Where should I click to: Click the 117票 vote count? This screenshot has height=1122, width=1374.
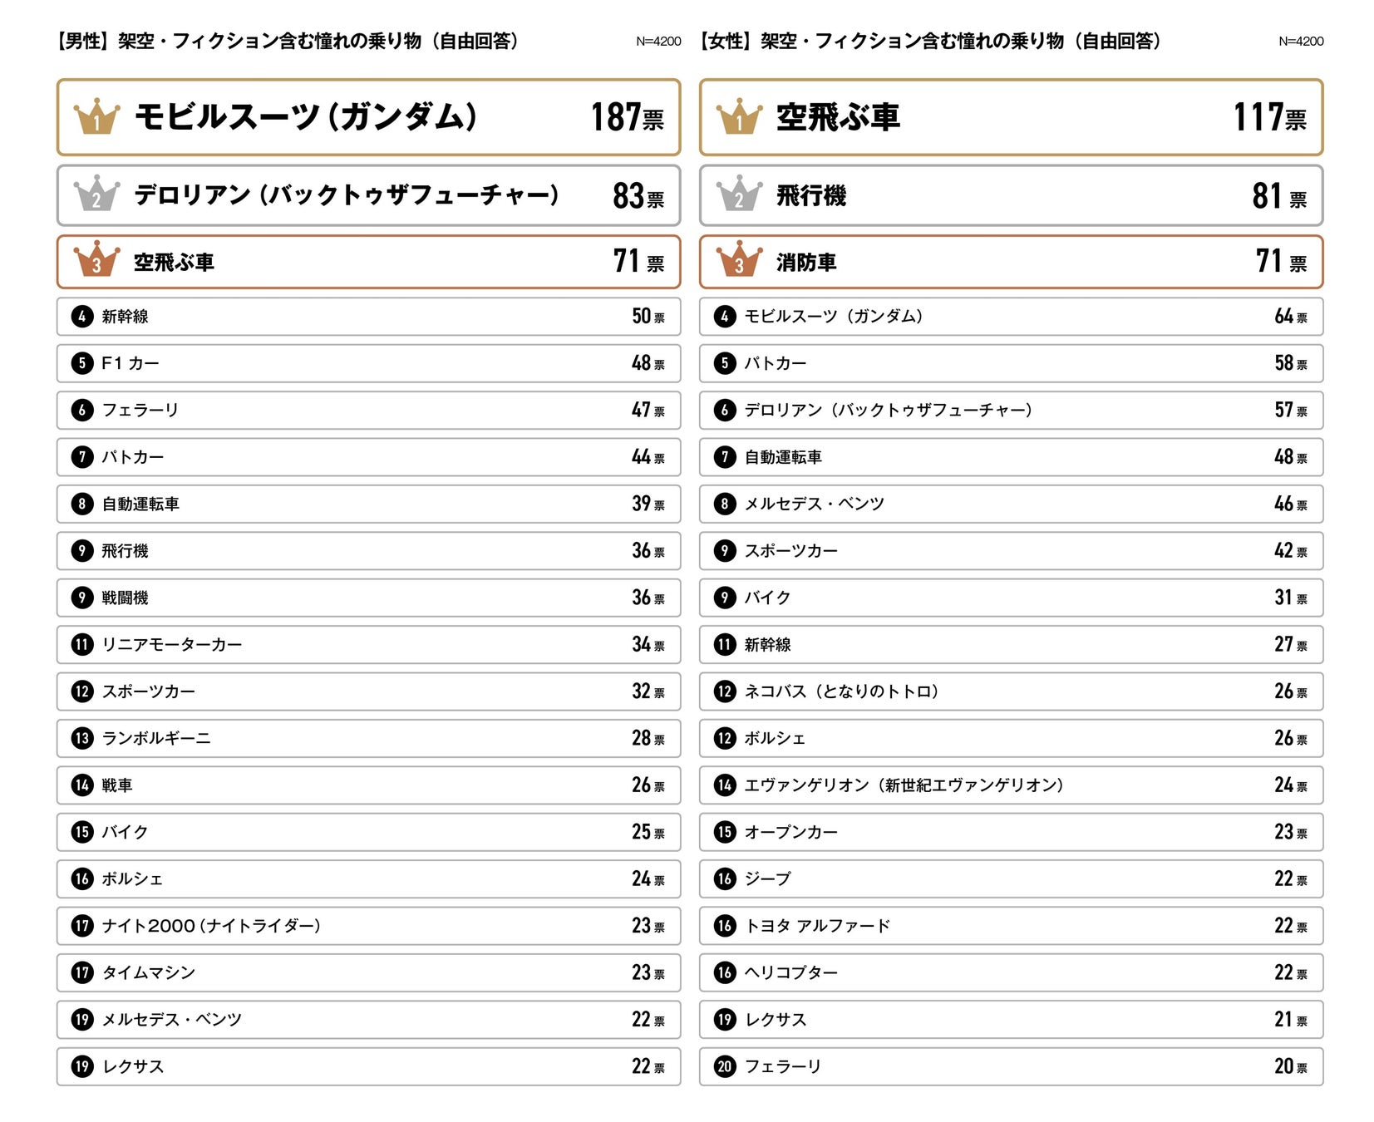[1269, 117]
